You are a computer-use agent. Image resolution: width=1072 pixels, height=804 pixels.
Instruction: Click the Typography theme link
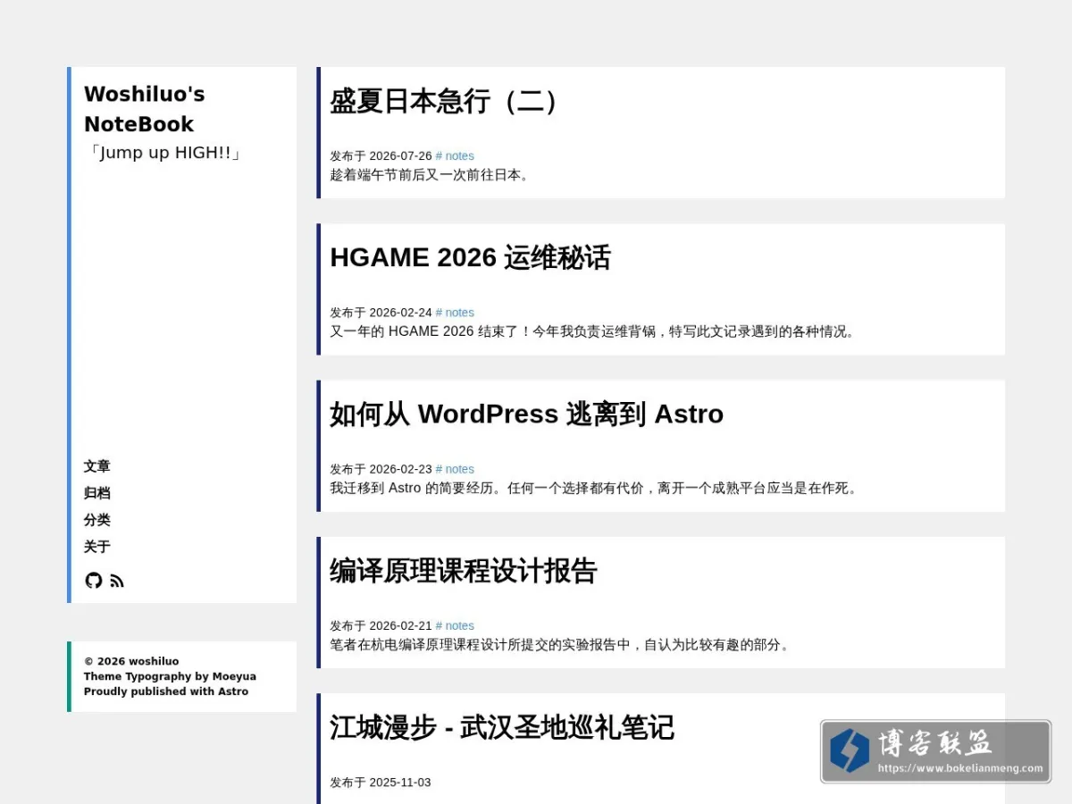(158, 676)
